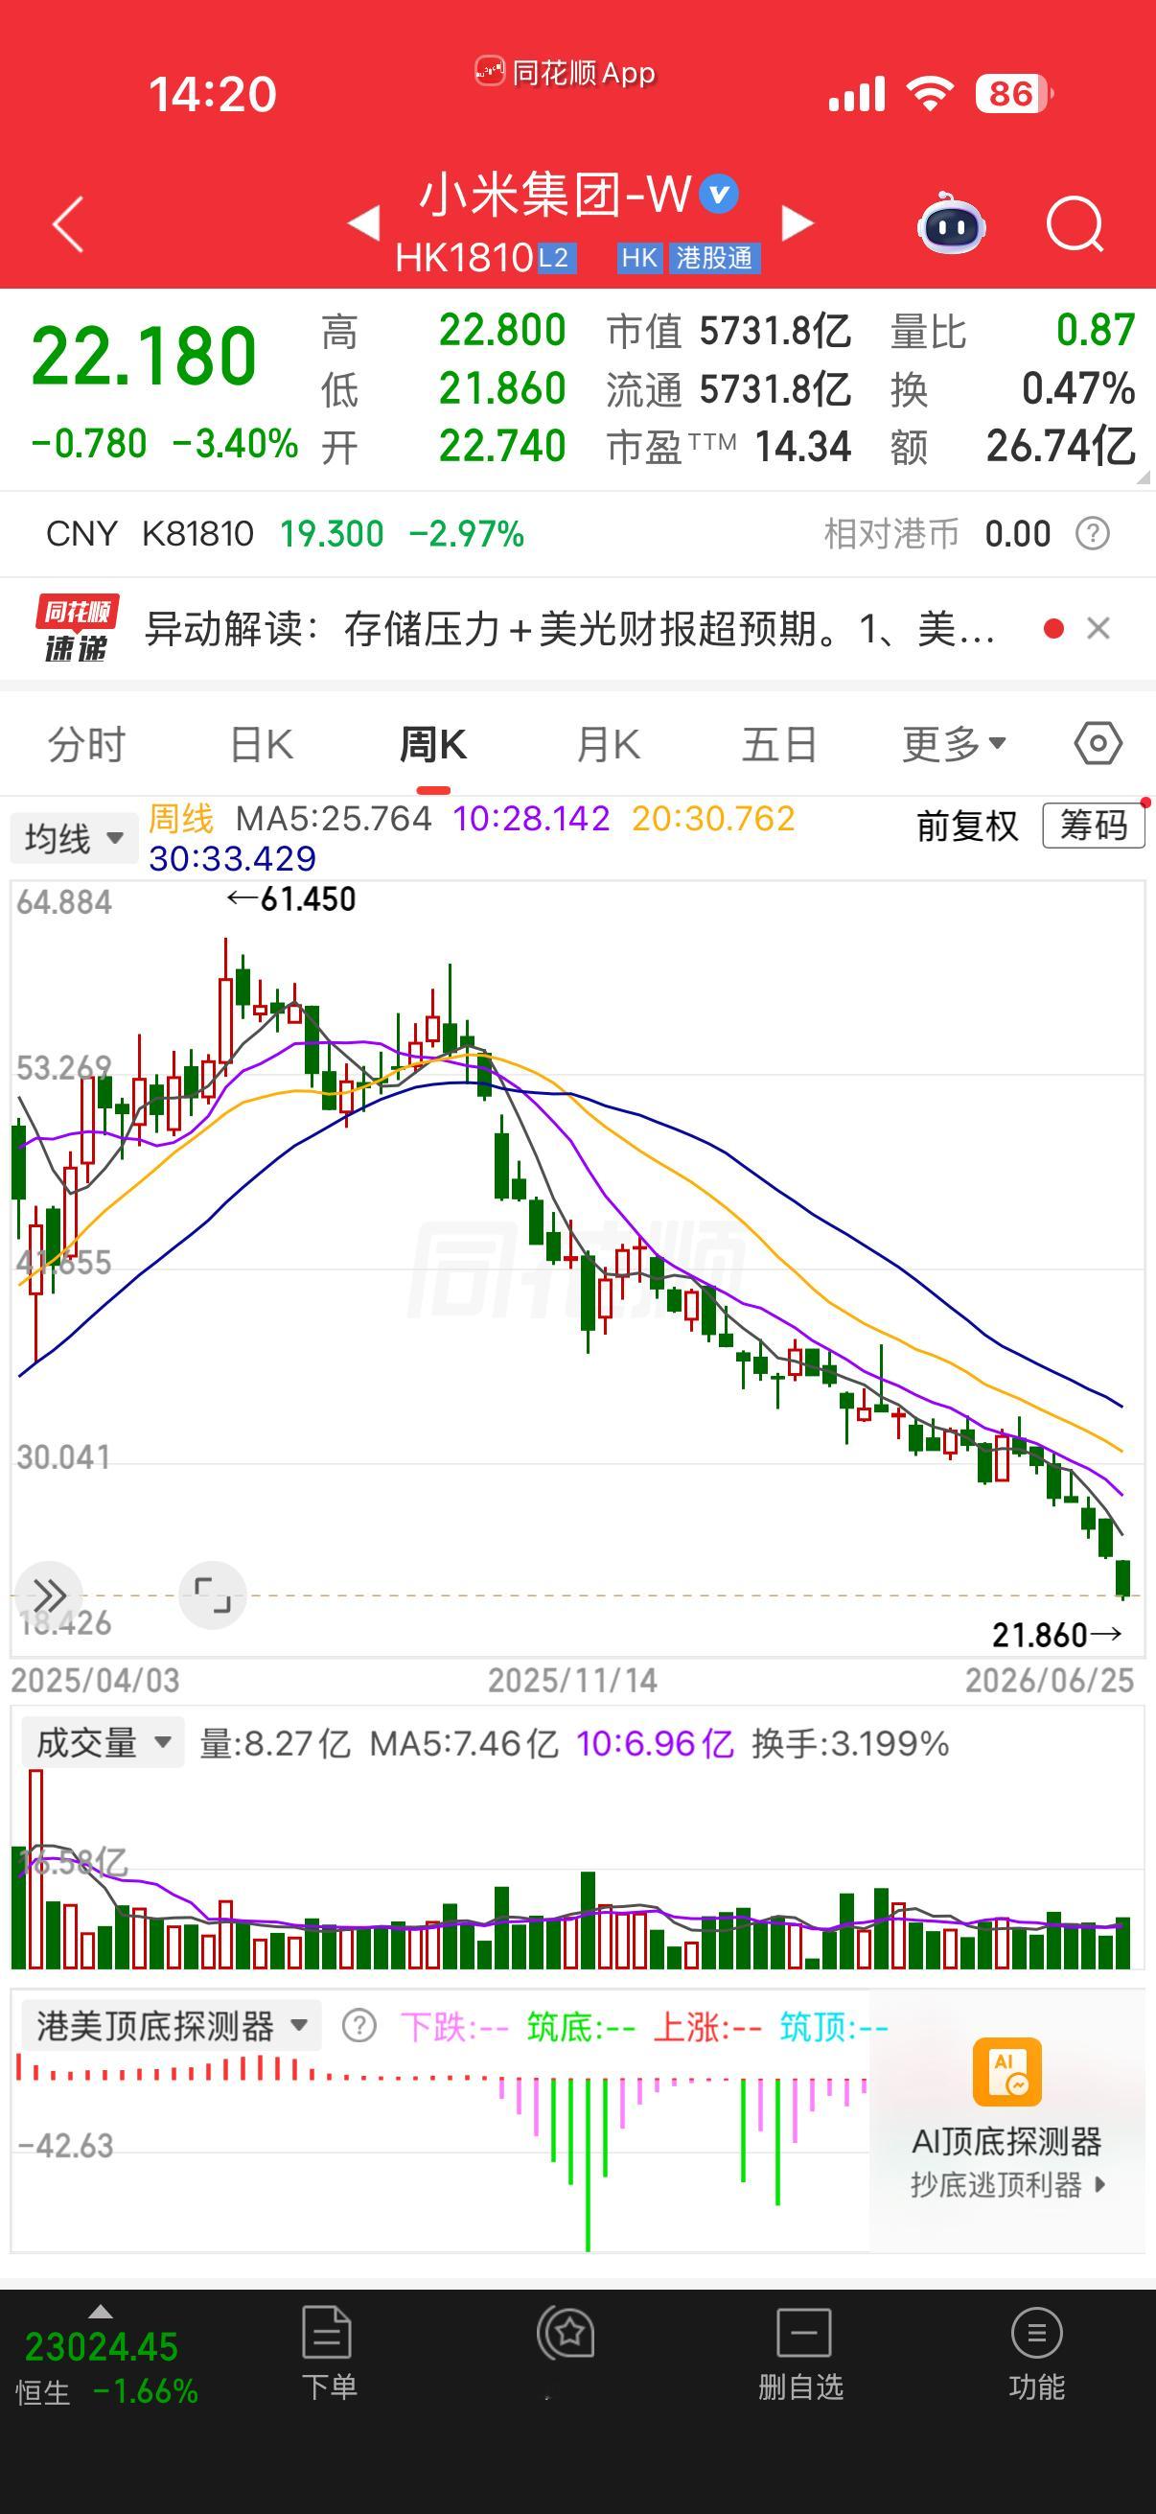Open the 筹码 chip distribution button
The width and height of the screenshot is (1156, 2514).
[1093, 826]
